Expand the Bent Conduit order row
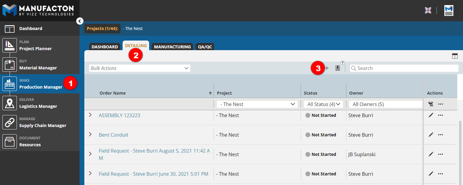463x185 pixels. 90,134
